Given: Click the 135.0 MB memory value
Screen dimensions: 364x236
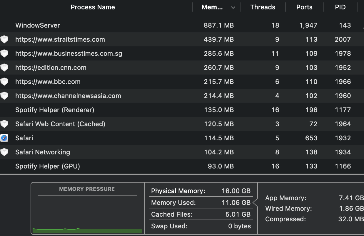Looking at the screenshot, I should click(219, 110).
